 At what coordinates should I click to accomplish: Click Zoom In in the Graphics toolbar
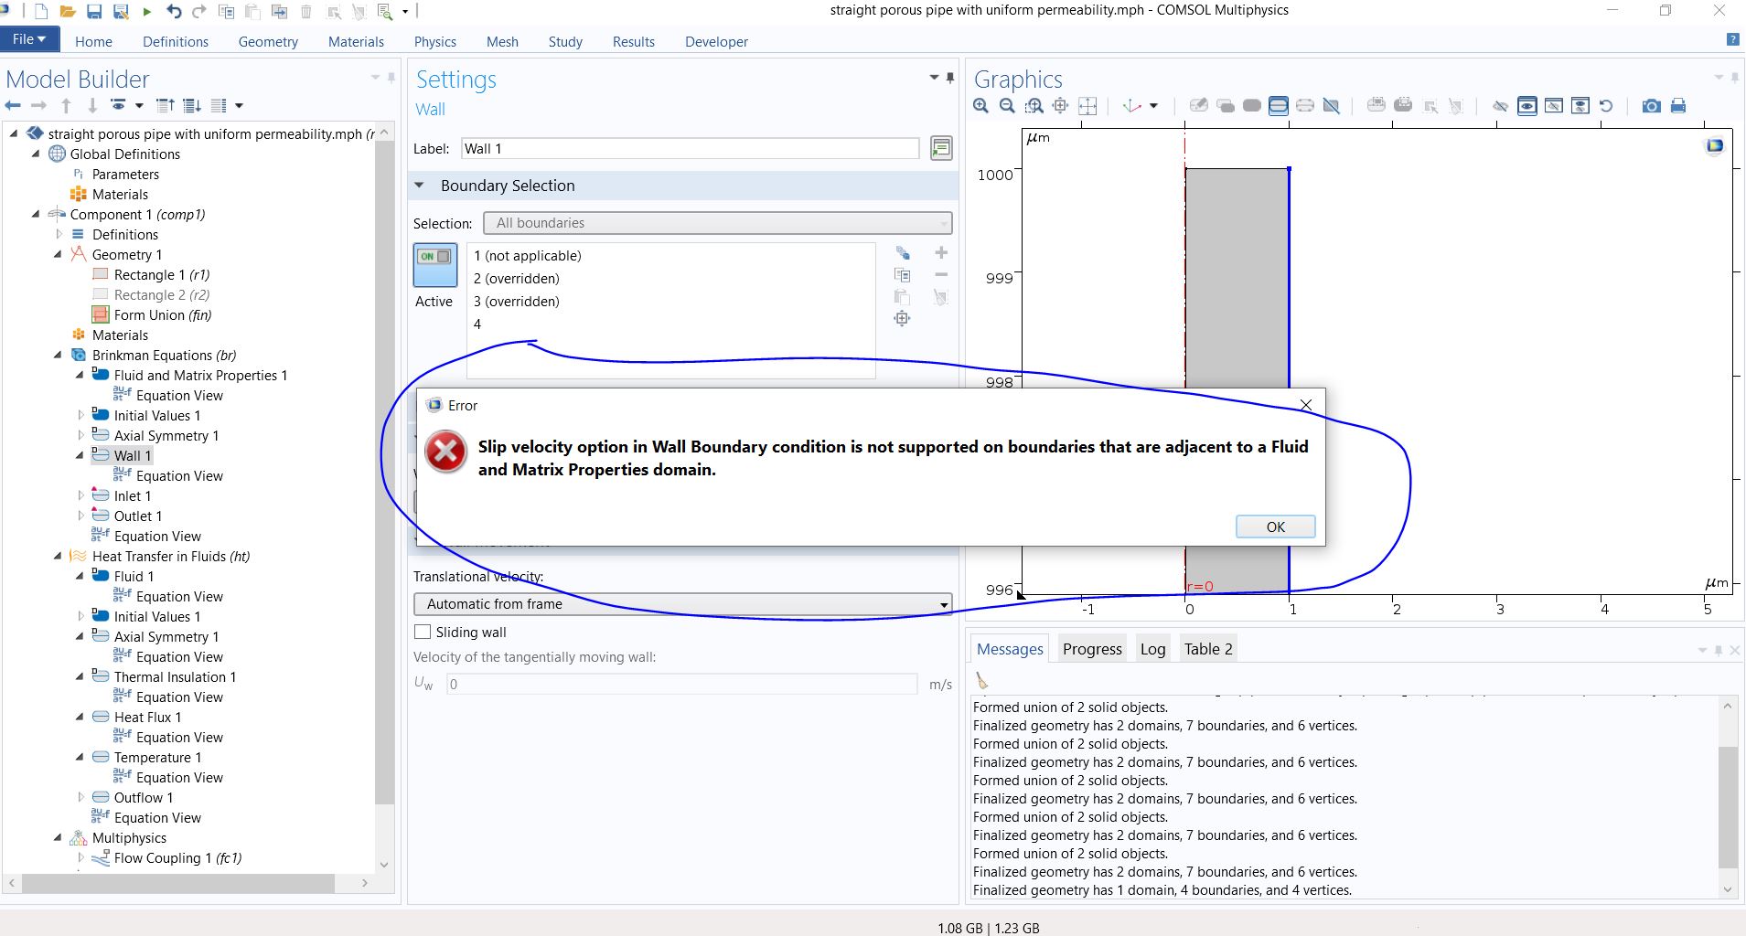click(x=981, y=106)
